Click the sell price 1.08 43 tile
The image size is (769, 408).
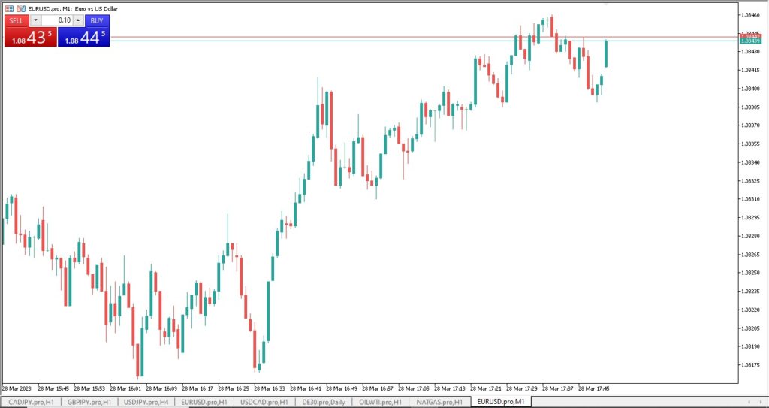point(30,37)
